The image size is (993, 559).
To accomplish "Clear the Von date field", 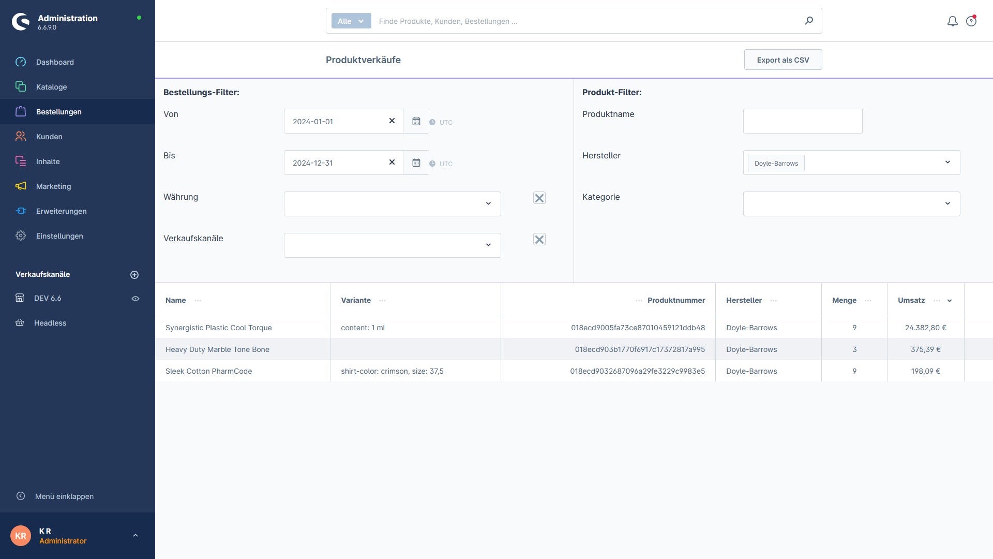I will [392, 121].
